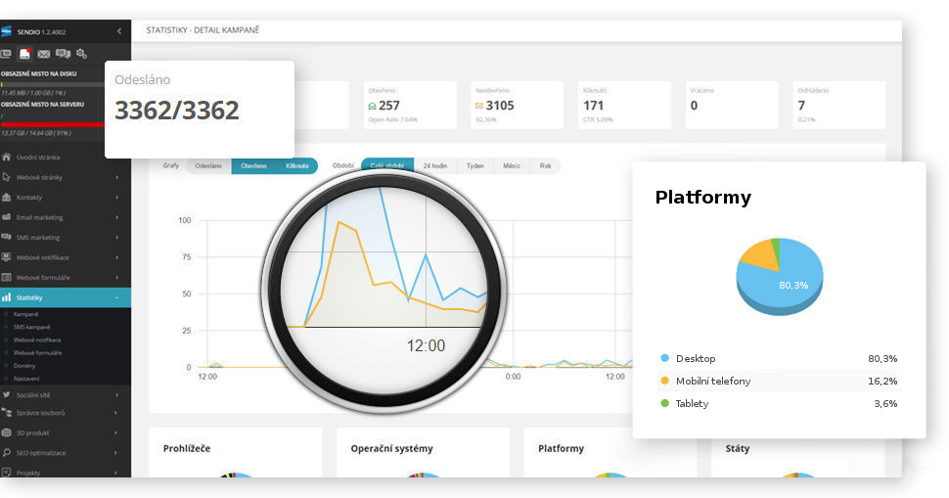Open Nastavení under Statistiky

tap(26, 379)
